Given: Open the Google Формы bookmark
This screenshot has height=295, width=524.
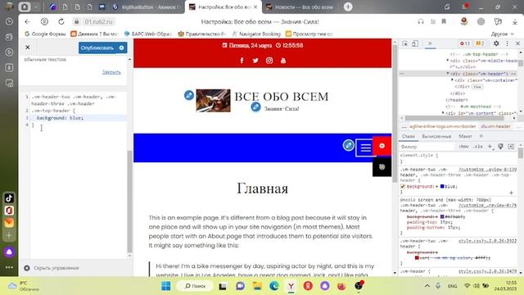Looking at the screenshot, I should 45,34.
